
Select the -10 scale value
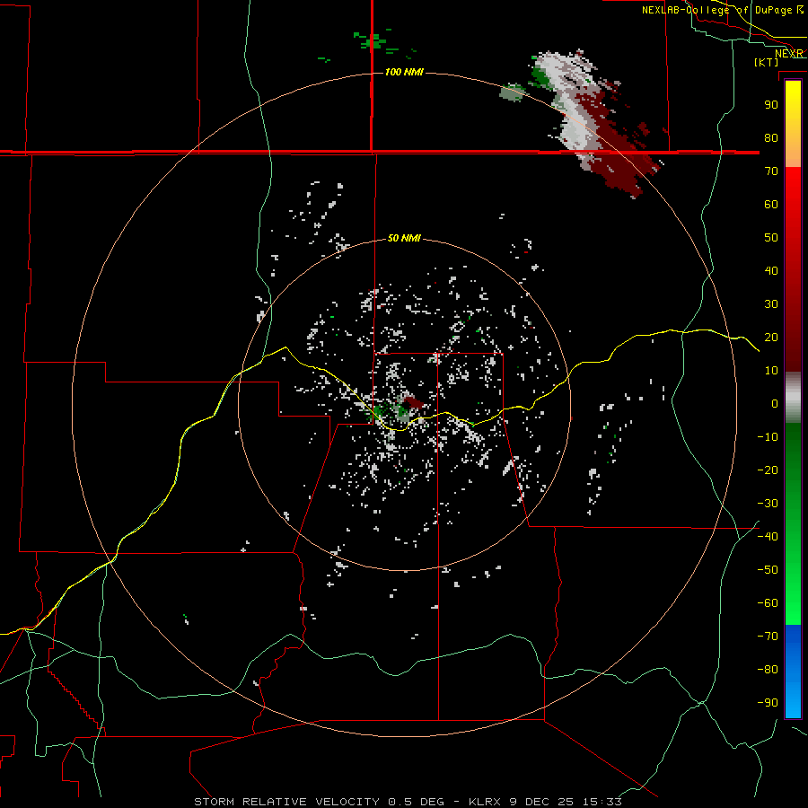768,437
